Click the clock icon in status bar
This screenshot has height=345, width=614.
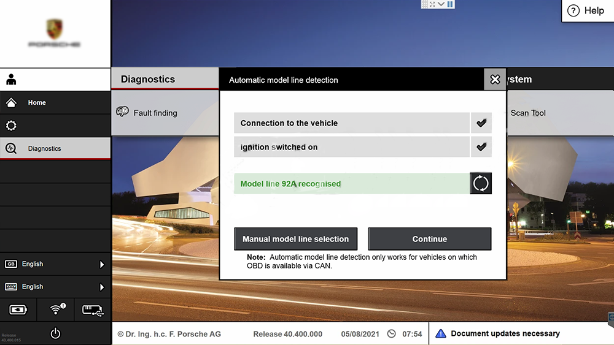[391, 334]
